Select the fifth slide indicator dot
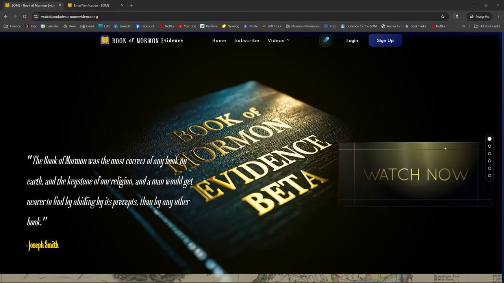Viewport: 504px width, 283px height. tap(489, 168)
